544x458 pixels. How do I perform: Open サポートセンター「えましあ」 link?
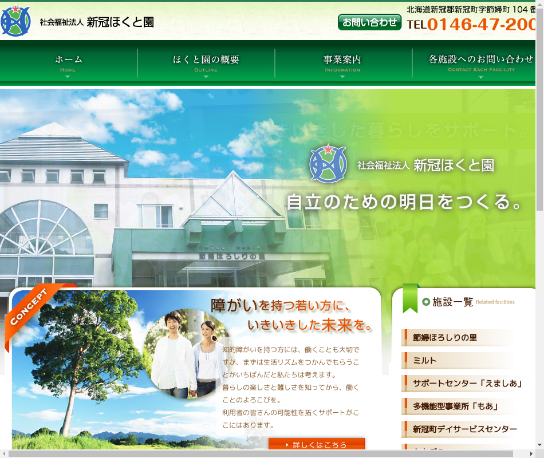[467, 384]
